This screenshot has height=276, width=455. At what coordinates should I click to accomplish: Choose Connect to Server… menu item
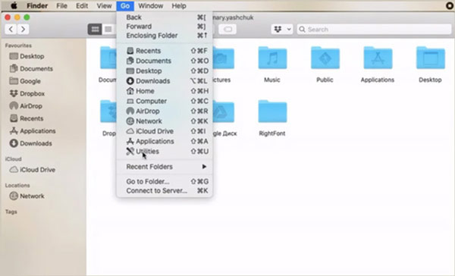165,191
